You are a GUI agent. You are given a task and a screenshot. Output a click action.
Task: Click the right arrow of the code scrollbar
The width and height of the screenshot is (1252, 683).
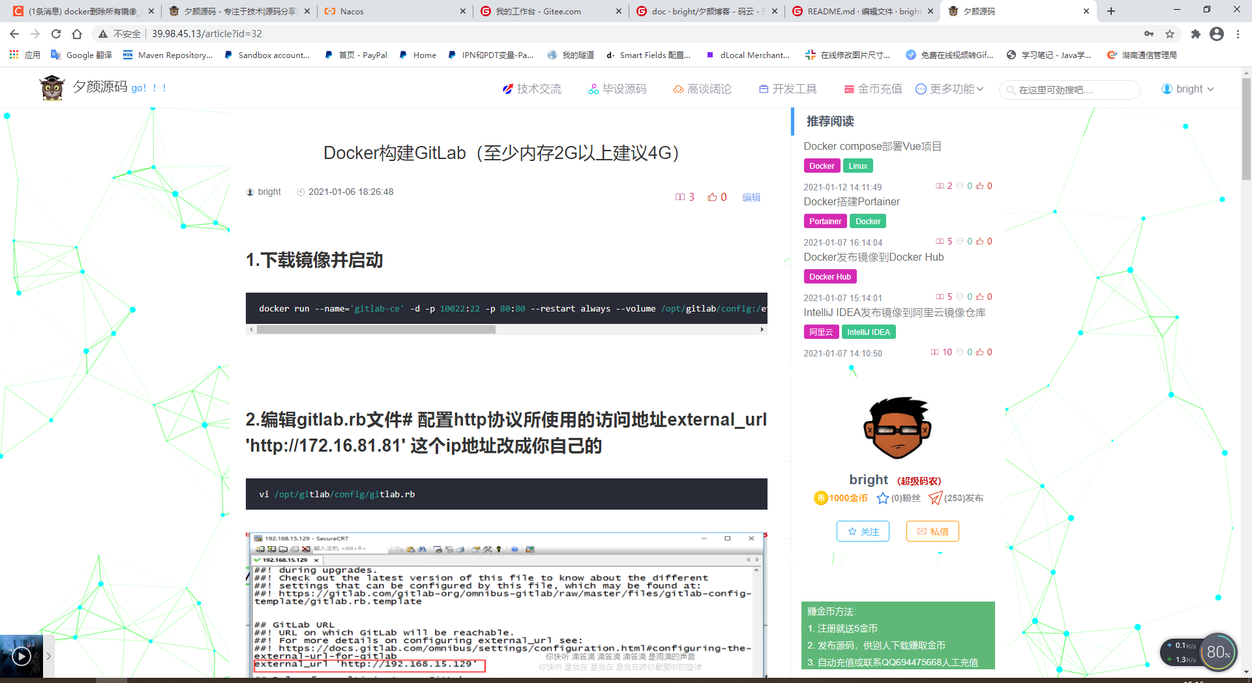click(762, 330)
